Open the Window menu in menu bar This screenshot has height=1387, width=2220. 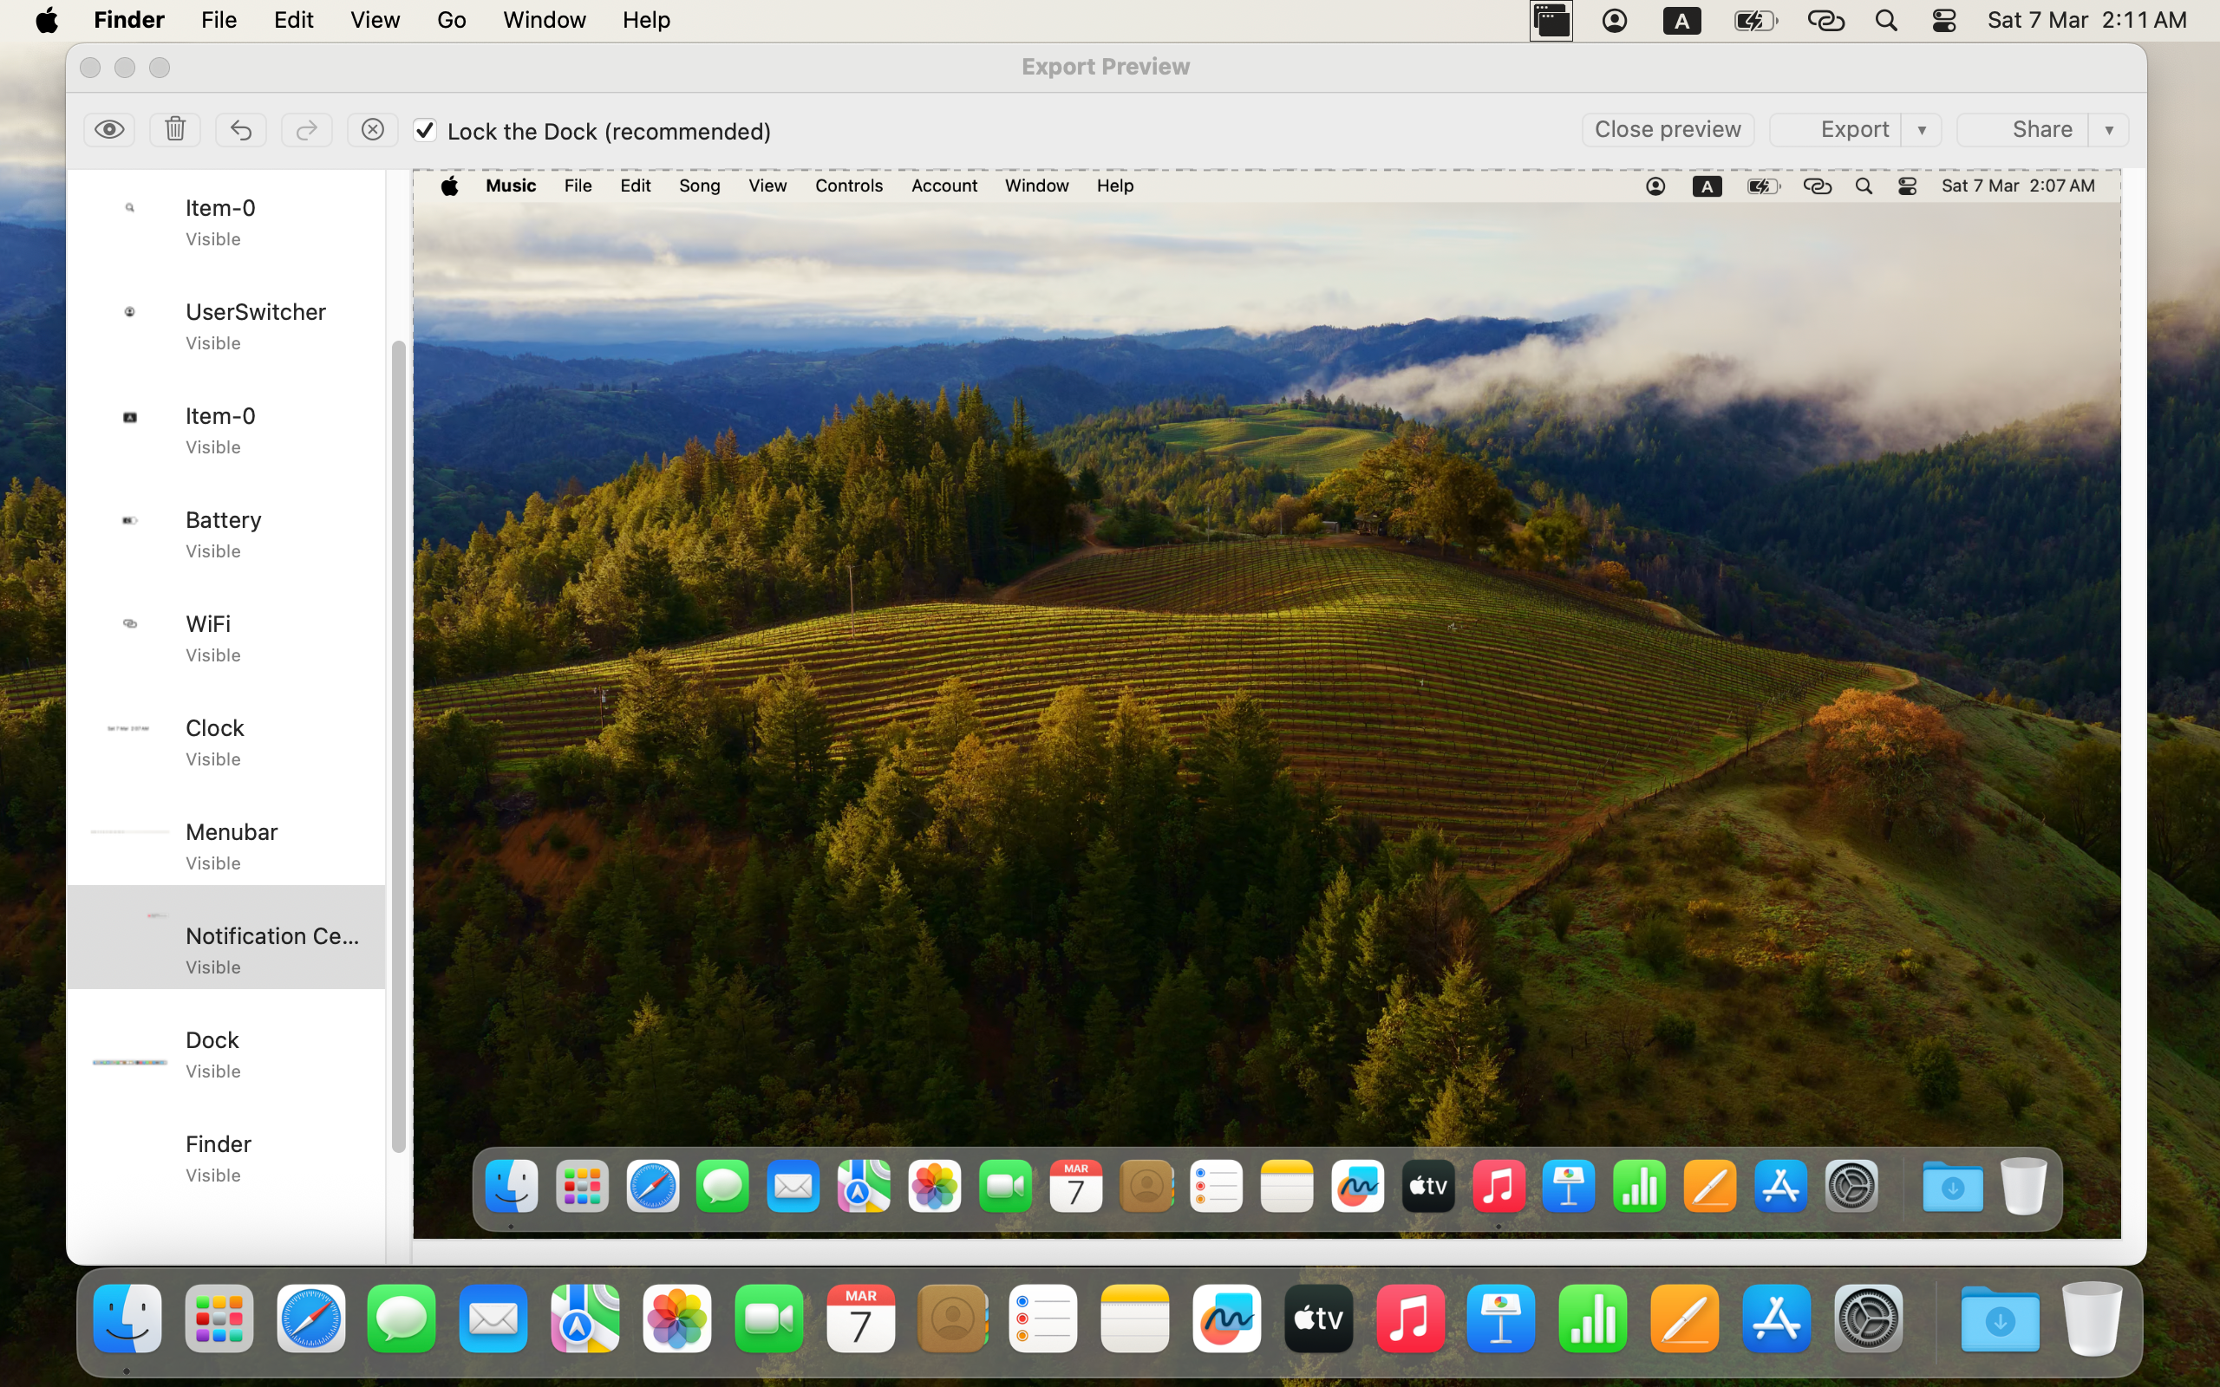pos(544,20)
